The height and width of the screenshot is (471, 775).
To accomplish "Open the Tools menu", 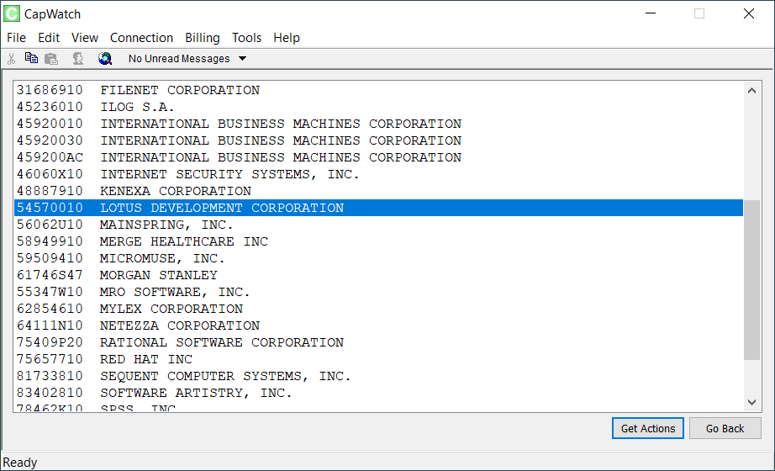I will coord(246,38).
